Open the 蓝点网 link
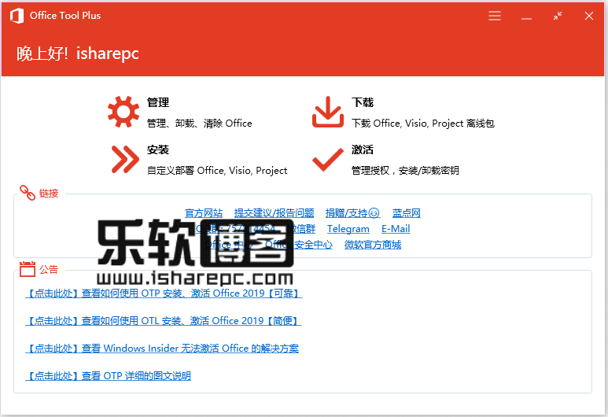The width and height of the screenshot is (608, 417). coord(407,213)
